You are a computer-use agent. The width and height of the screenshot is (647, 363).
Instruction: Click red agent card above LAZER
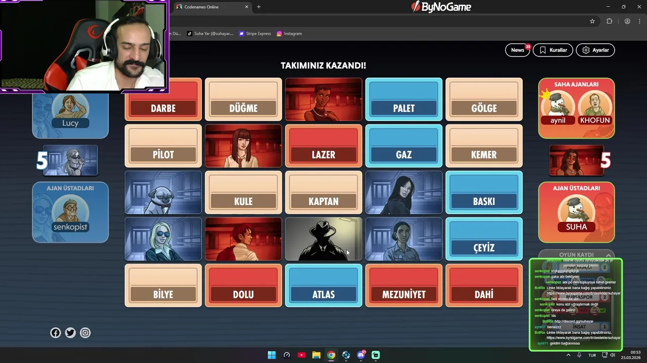pos(323,100)
